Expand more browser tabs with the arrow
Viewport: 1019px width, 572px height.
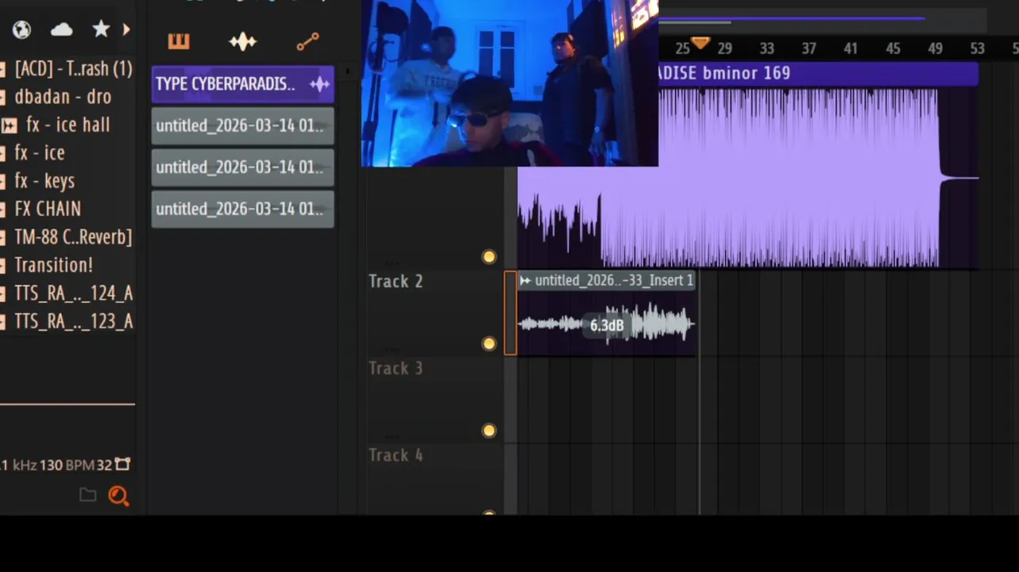click(125, 29)
